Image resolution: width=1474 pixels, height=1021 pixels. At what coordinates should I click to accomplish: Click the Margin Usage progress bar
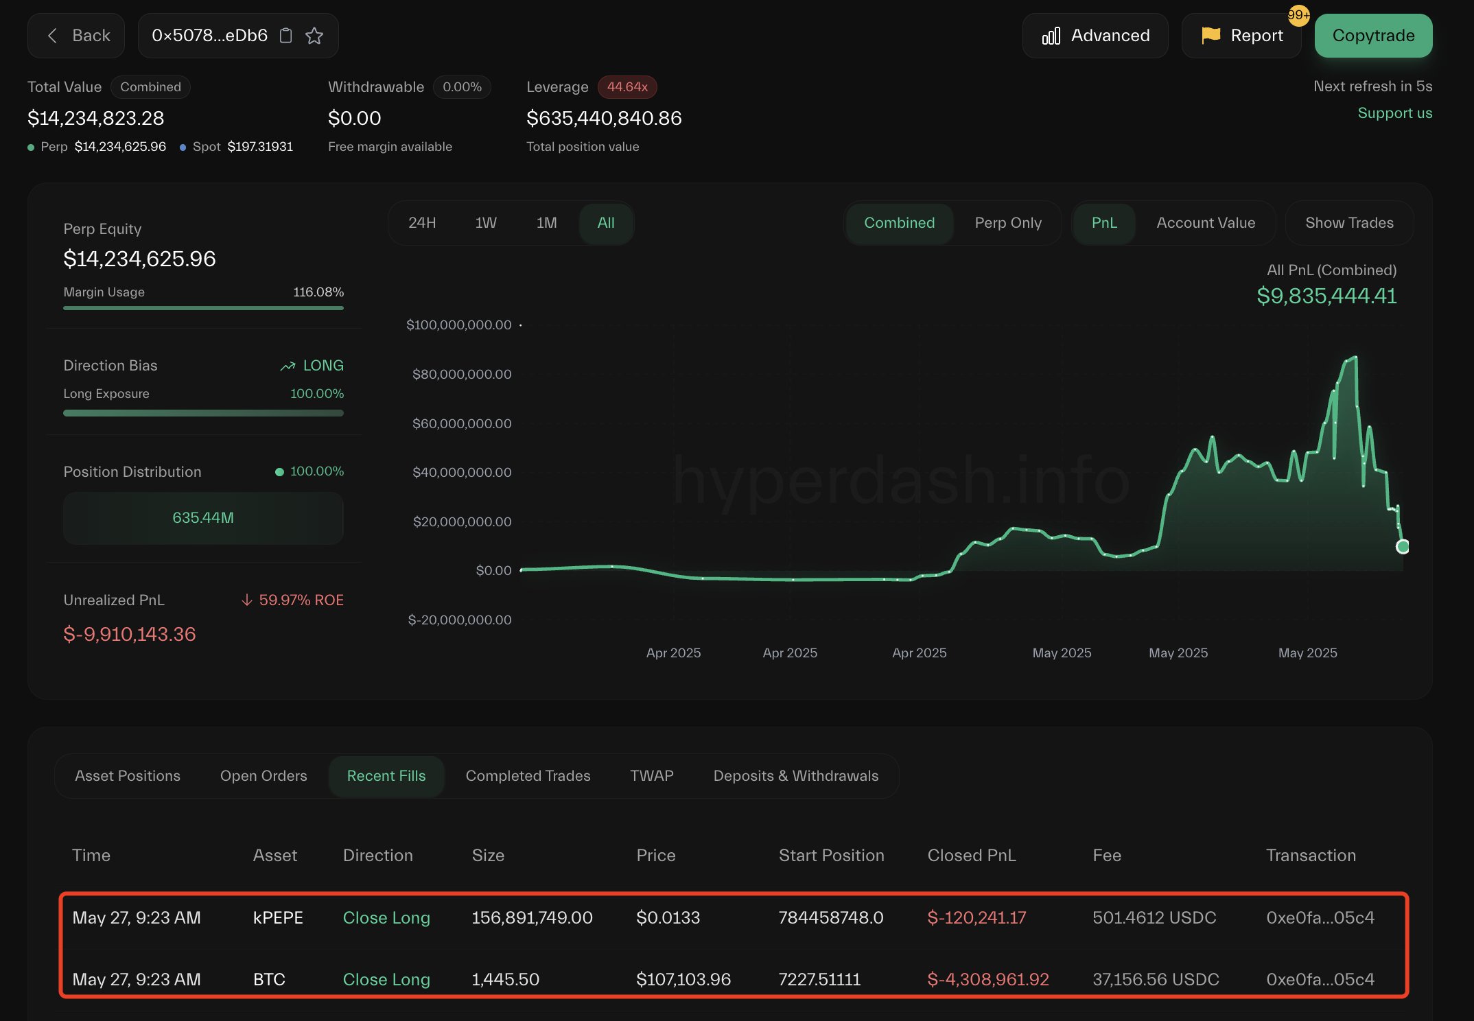pyautogui.click(x=203, y=308)
